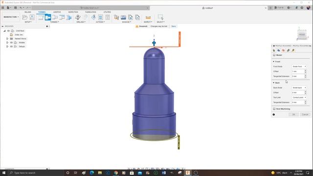Collapse the Back section
This screenshot has width=313, height=176.
274,83
